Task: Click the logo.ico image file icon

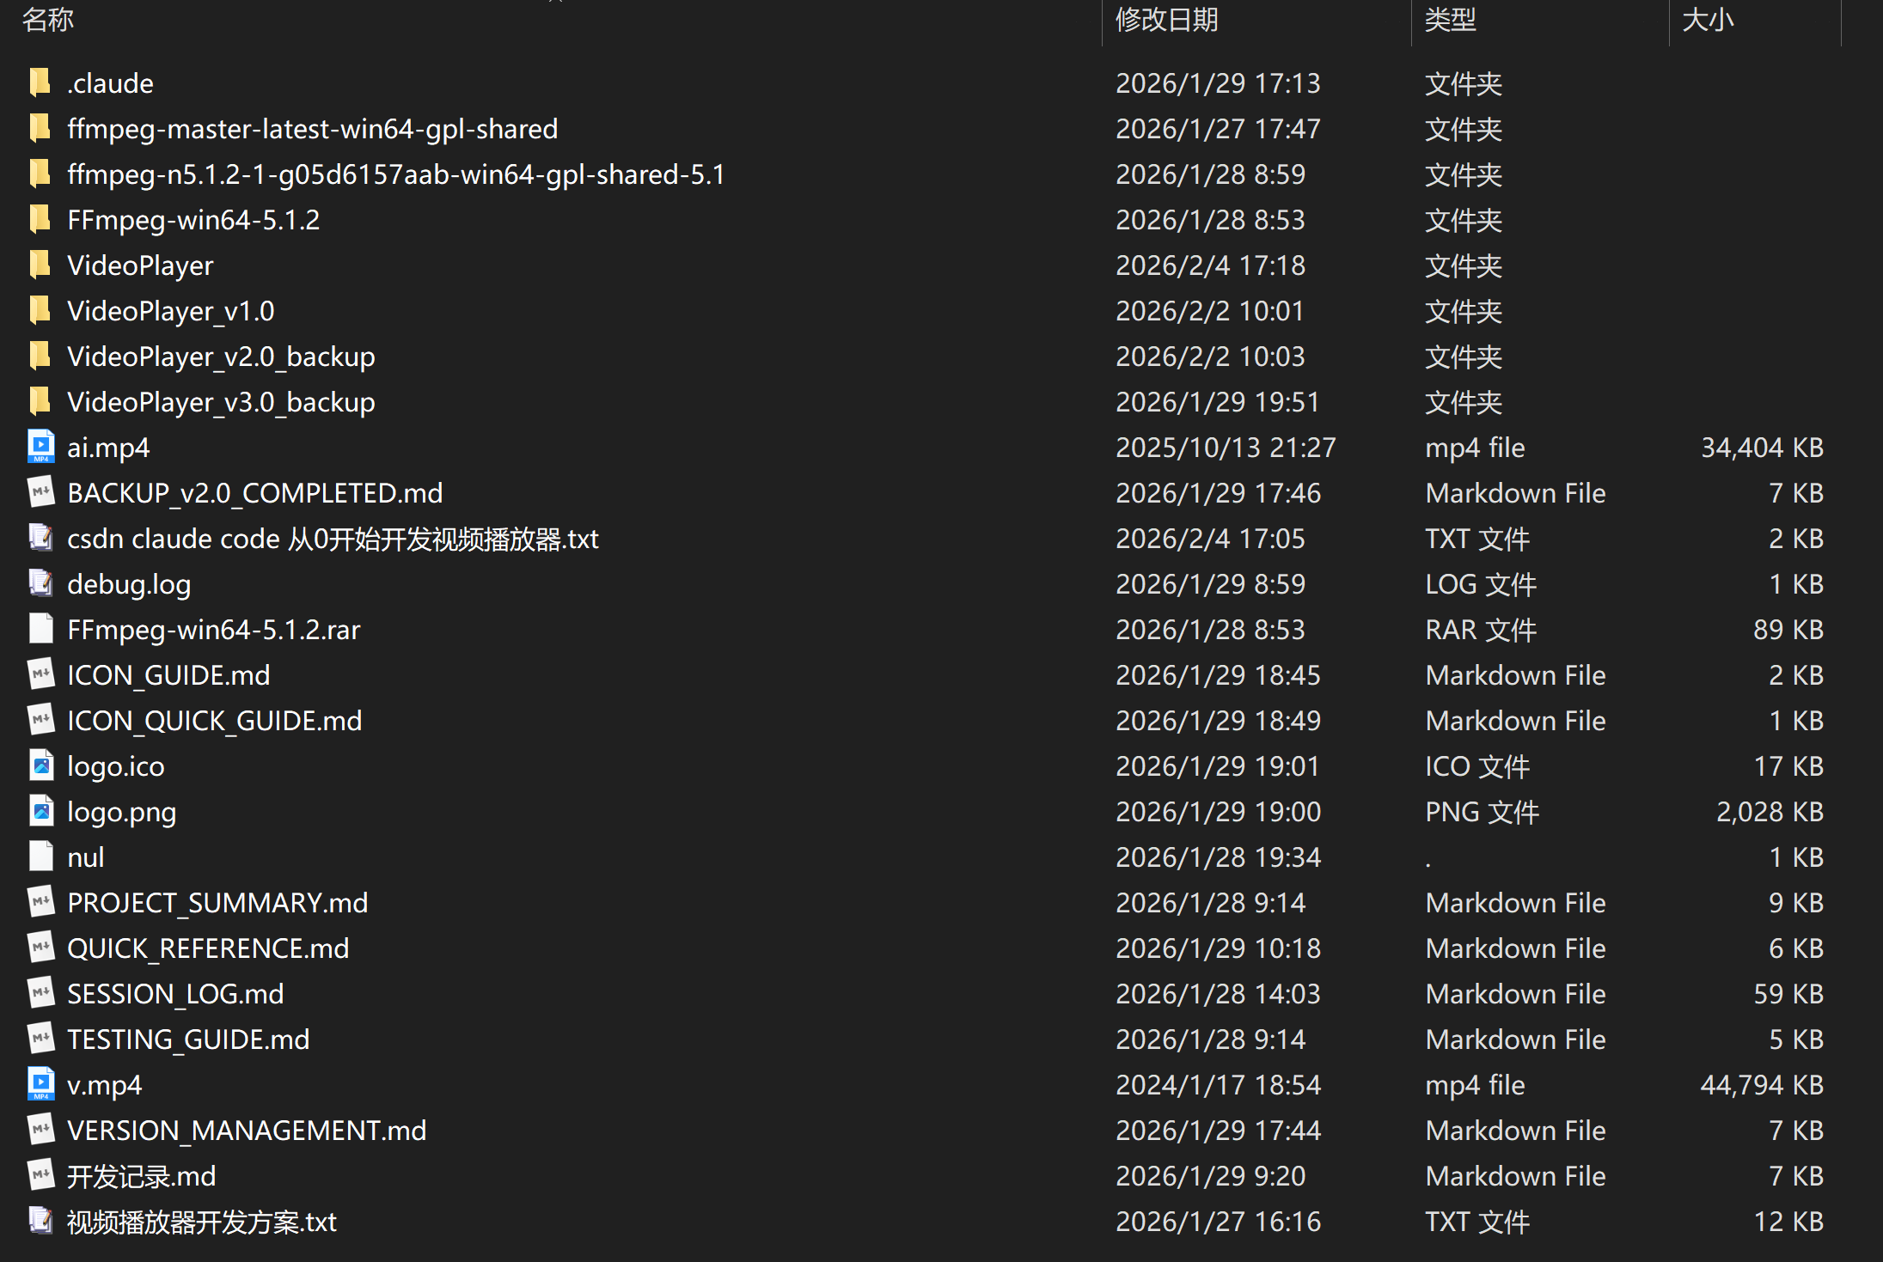Action: point(40,765)
